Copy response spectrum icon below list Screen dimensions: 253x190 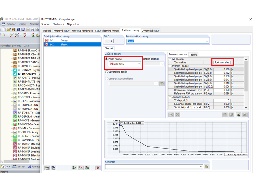[53, 168]
